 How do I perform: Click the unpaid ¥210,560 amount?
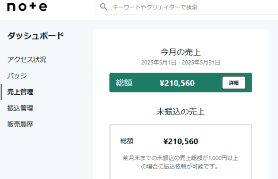(x=180, y=141)
